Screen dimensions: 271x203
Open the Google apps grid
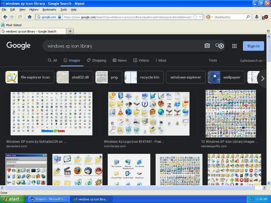click(x=234, y=46)
